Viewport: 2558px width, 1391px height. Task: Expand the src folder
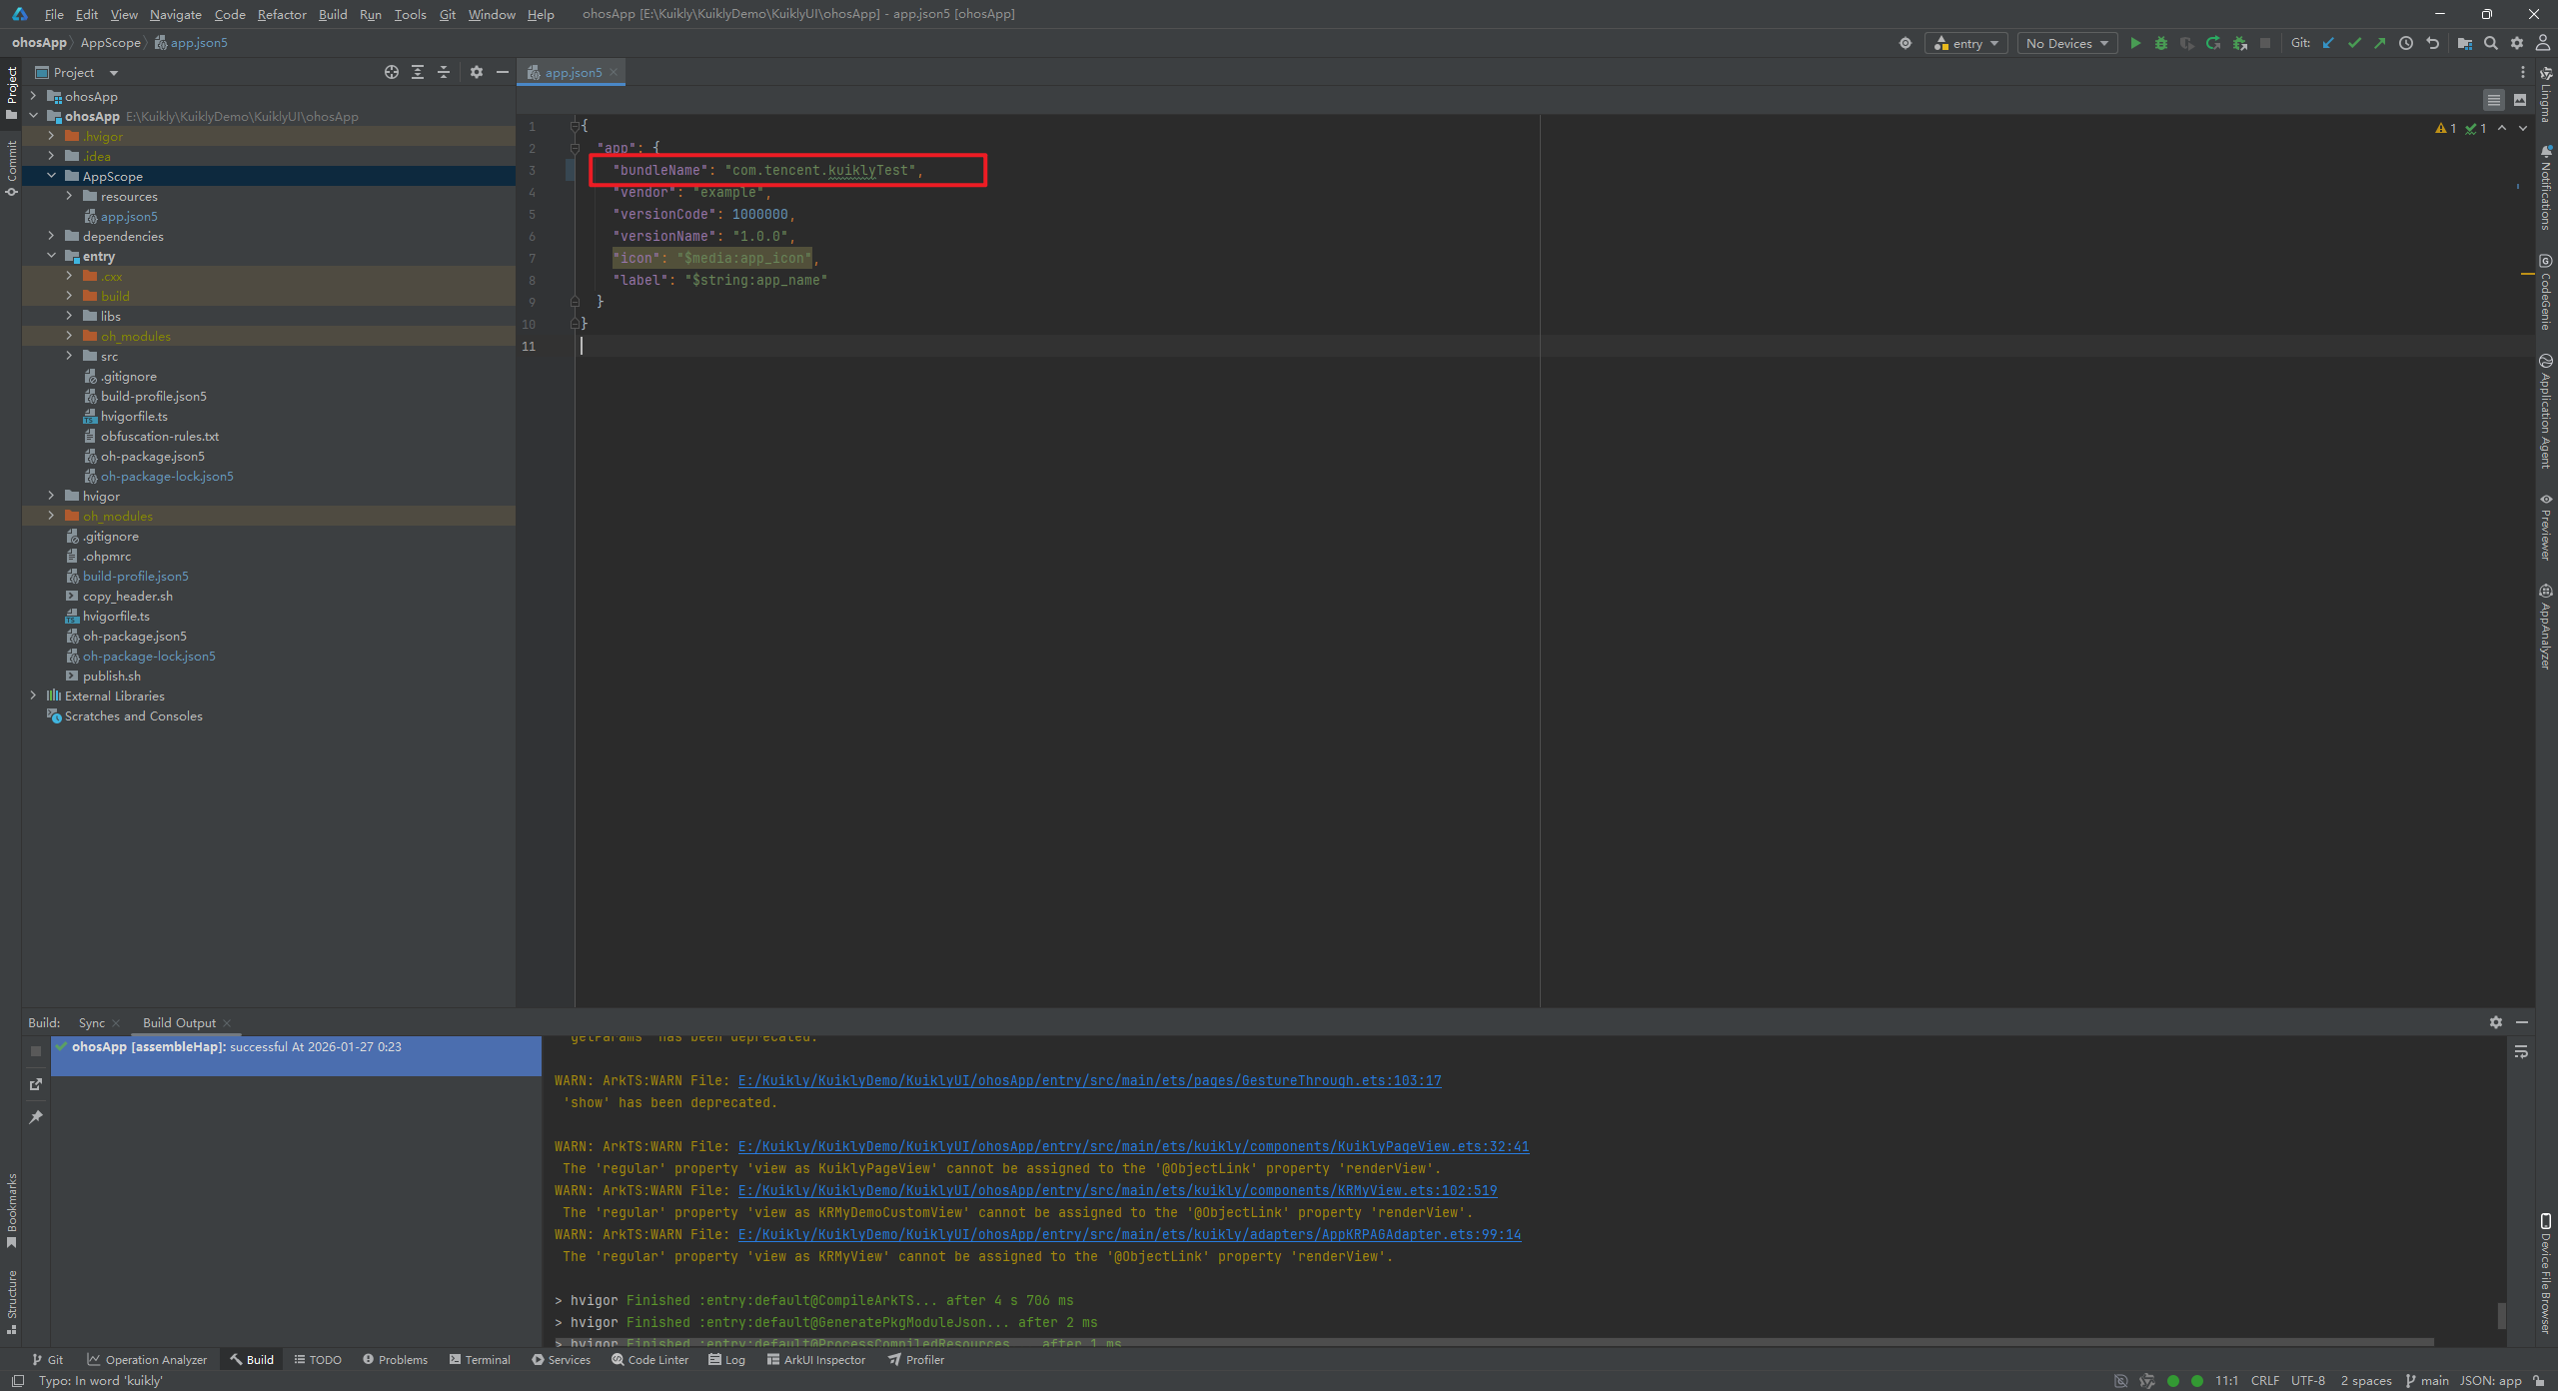point(69,356)
